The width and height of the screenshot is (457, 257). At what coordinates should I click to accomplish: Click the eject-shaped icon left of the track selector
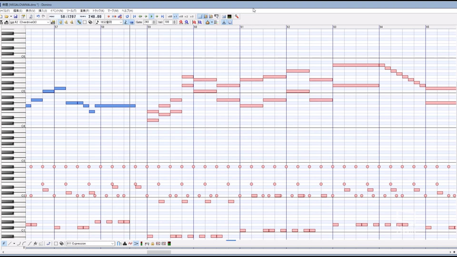(x=6, y=22)
